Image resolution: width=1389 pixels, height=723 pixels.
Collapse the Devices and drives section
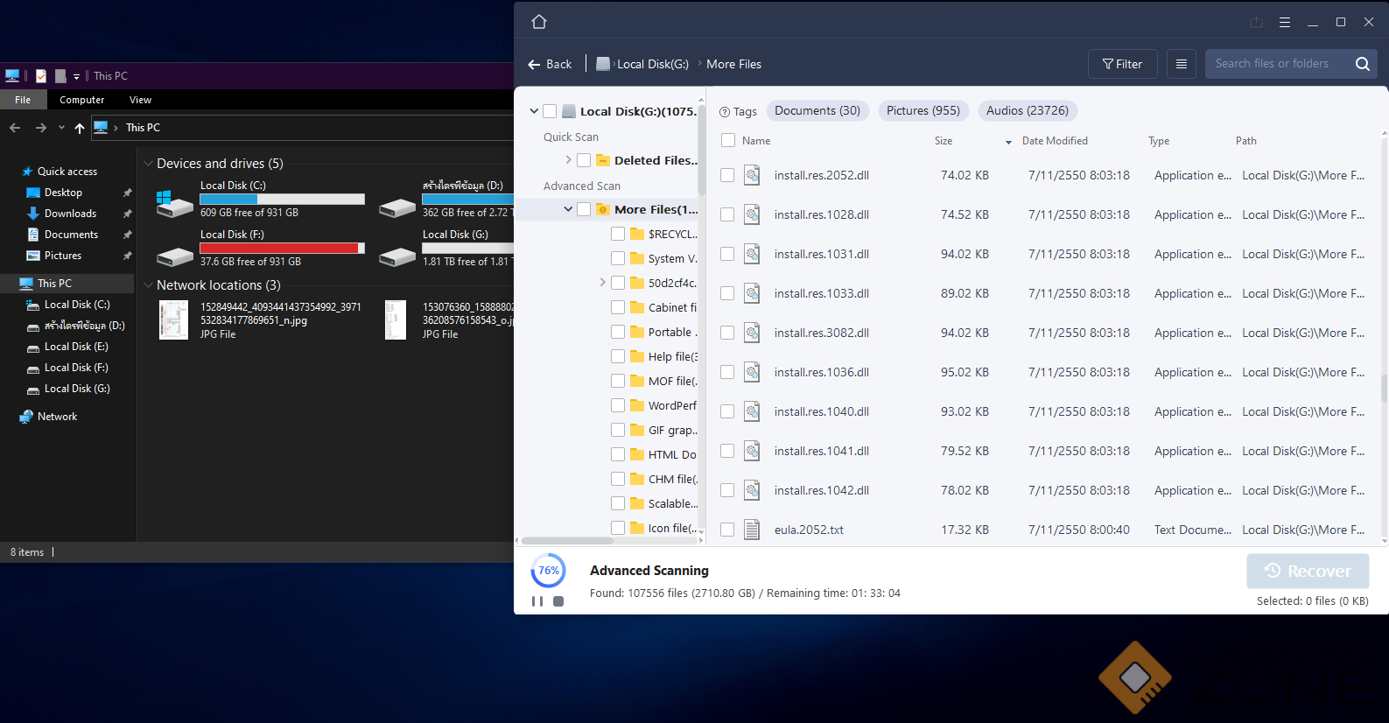[x=148, y=164]
